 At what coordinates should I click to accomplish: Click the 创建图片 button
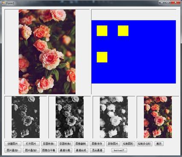click(x=13, y=144)
